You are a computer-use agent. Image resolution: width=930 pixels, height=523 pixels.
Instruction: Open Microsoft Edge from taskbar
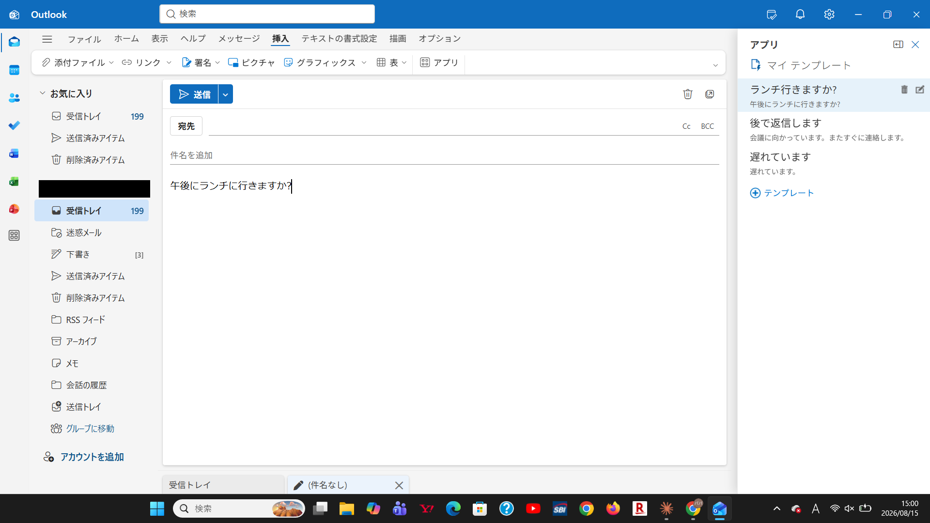453,508
